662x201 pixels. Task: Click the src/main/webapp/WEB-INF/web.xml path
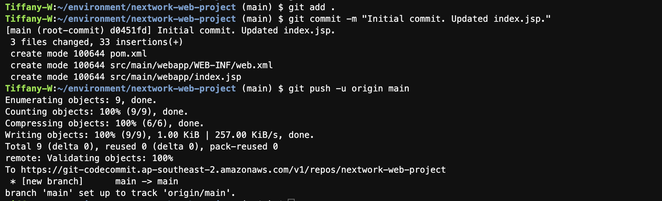click(191, 65)
